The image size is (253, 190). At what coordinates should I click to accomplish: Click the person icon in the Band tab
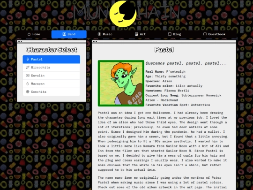(64, 34)
